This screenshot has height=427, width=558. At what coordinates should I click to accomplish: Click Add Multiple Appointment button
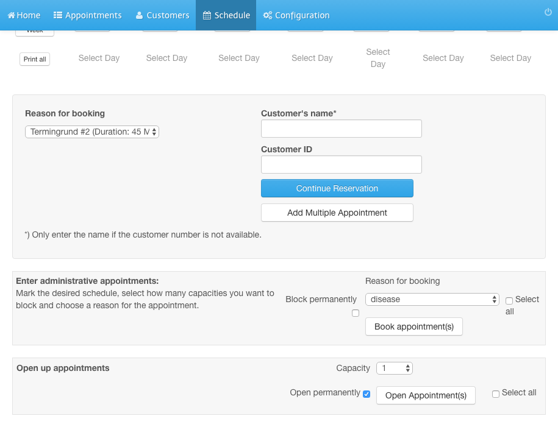point(337,213)
